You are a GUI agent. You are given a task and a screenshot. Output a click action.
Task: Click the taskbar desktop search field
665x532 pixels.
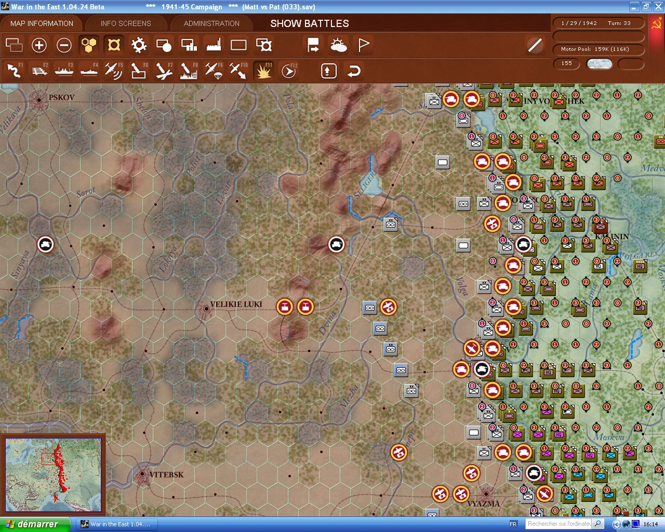[x=558, y=524]
